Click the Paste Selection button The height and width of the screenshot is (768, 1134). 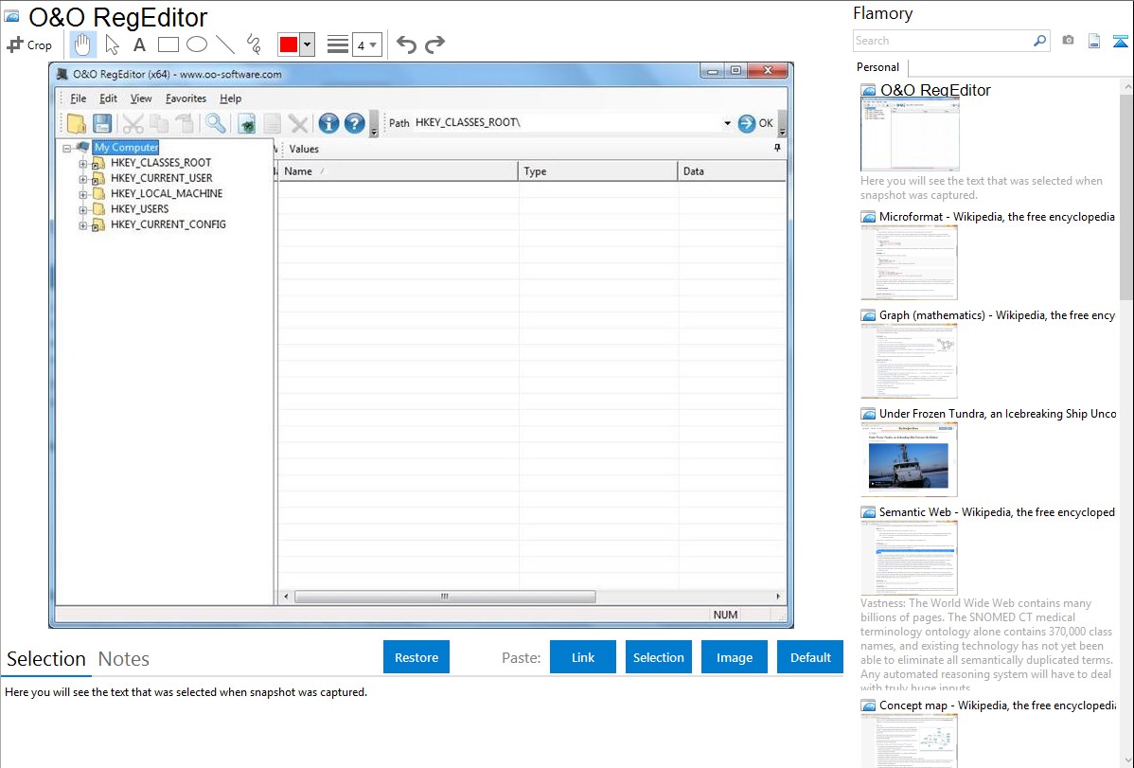659,657
